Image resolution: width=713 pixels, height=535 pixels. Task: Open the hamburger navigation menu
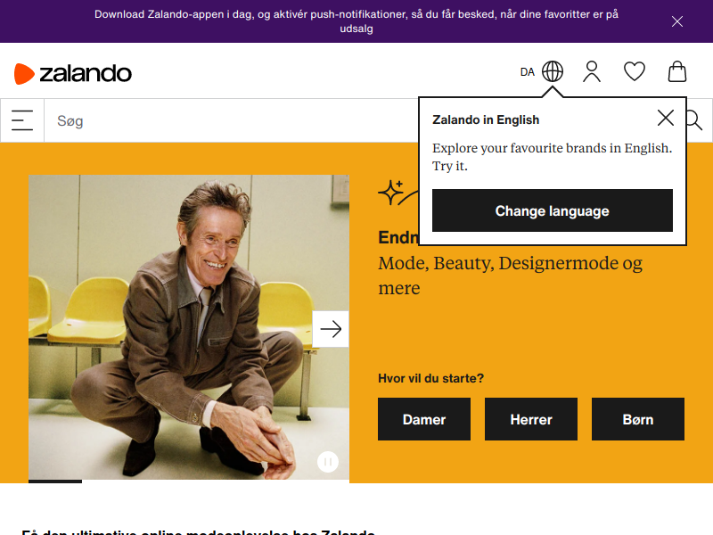pyautogui.click(x=22, y=120)
